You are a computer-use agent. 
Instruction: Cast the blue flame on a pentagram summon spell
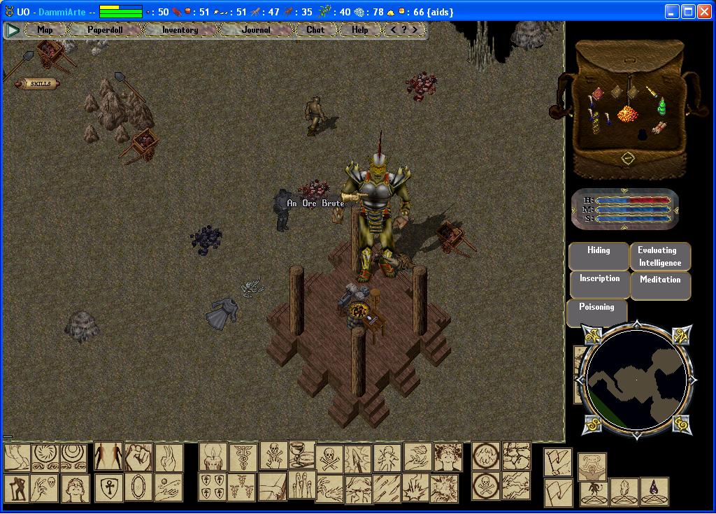click(x=654, y=492)
